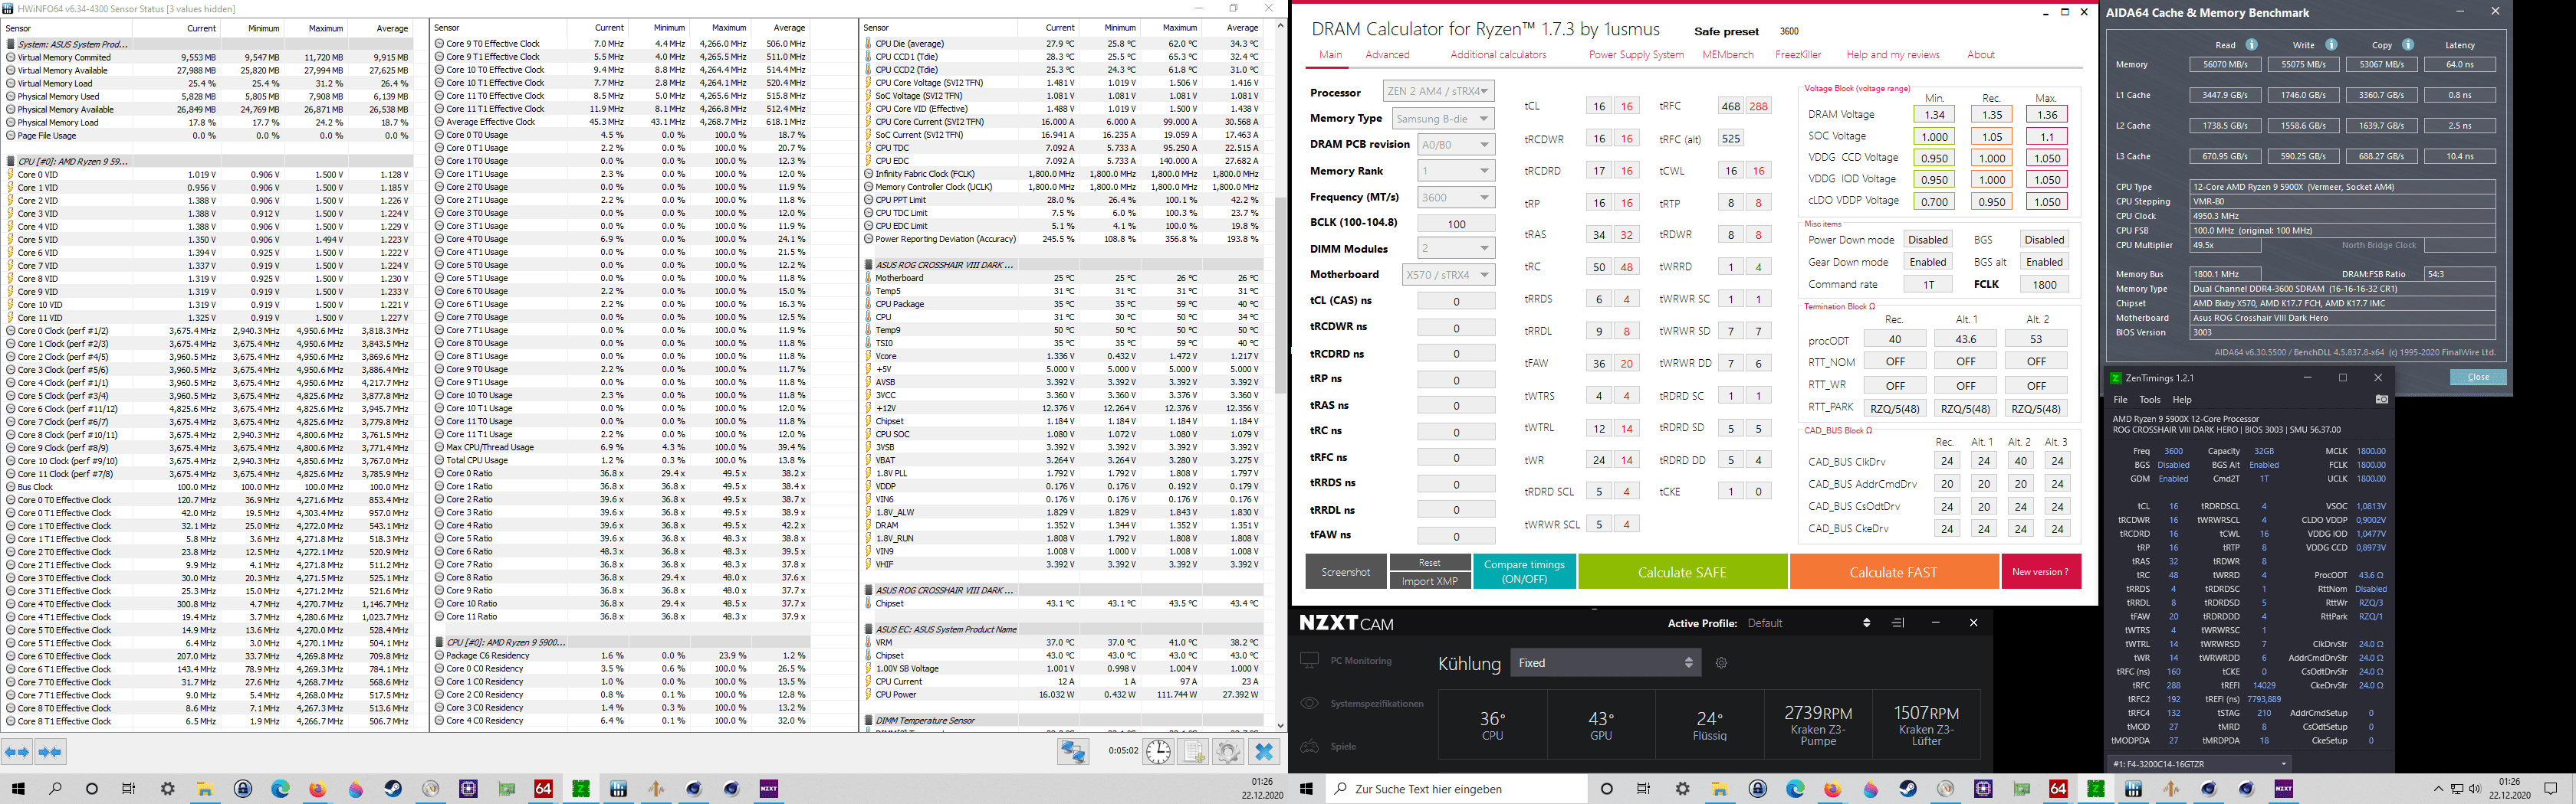Click New version ? button

(2040, 572)
